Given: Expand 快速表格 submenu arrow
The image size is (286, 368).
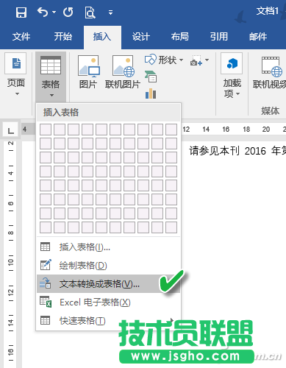Looking at the screenshot, I should (172, 320).
